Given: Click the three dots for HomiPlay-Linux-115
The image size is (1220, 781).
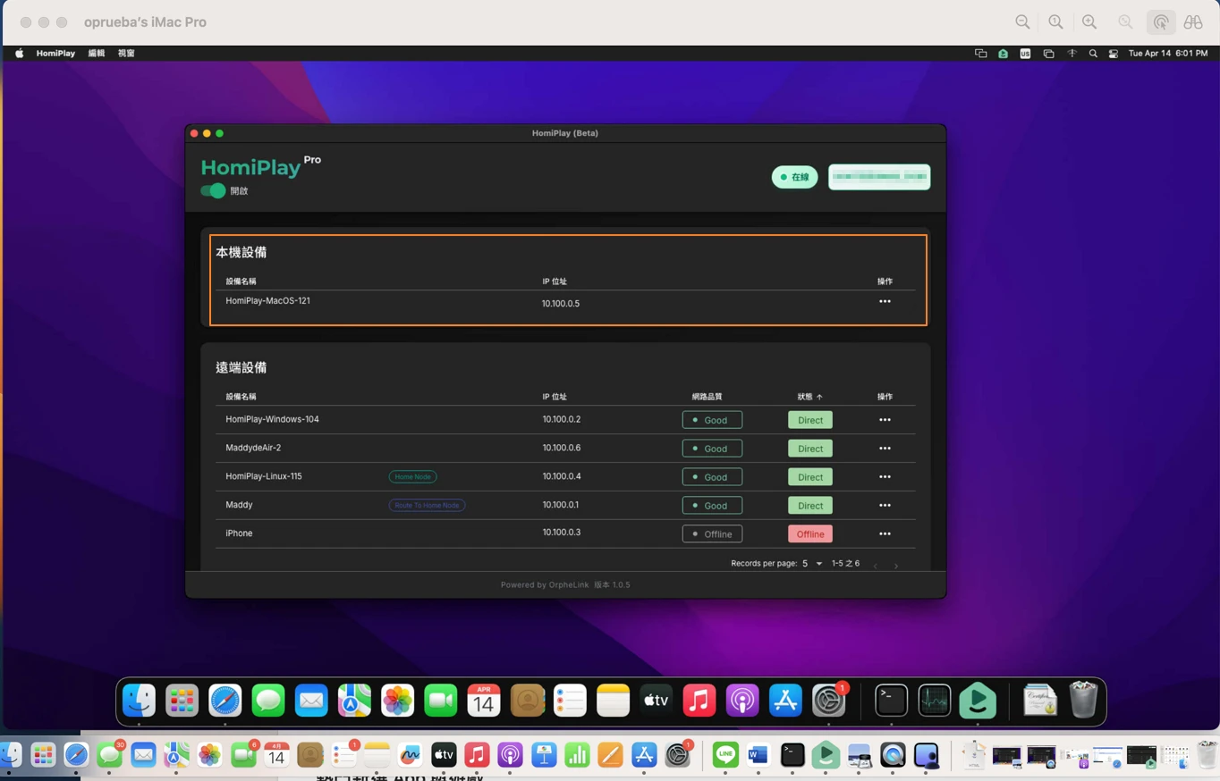Looking at the screenshot, I should [x=885, y=477].
